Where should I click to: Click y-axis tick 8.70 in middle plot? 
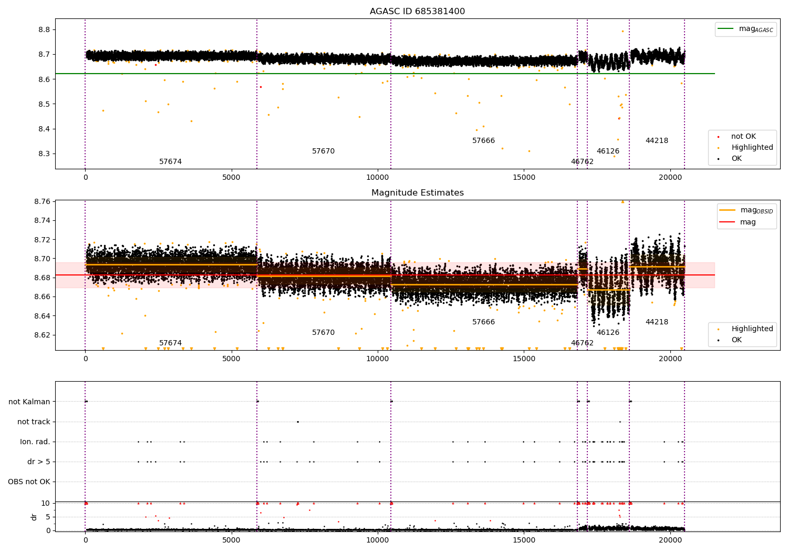click(x=42, y=259)
